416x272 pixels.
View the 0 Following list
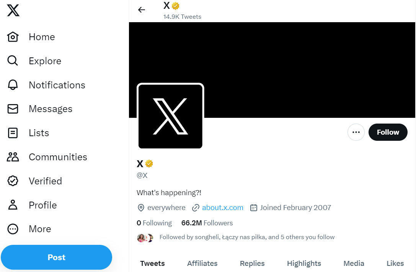pyautogui.click(x=154, y=223)
